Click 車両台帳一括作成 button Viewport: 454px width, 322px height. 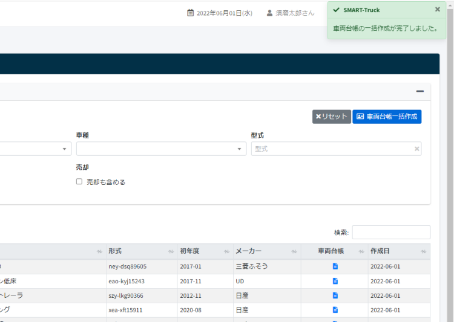tap(387, 117)
